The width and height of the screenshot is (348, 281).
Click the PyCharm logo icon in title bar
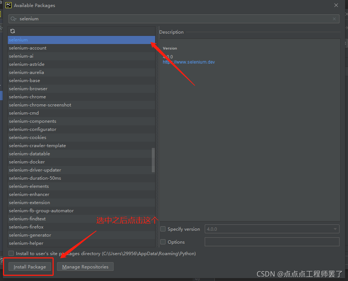pos(9,5)
